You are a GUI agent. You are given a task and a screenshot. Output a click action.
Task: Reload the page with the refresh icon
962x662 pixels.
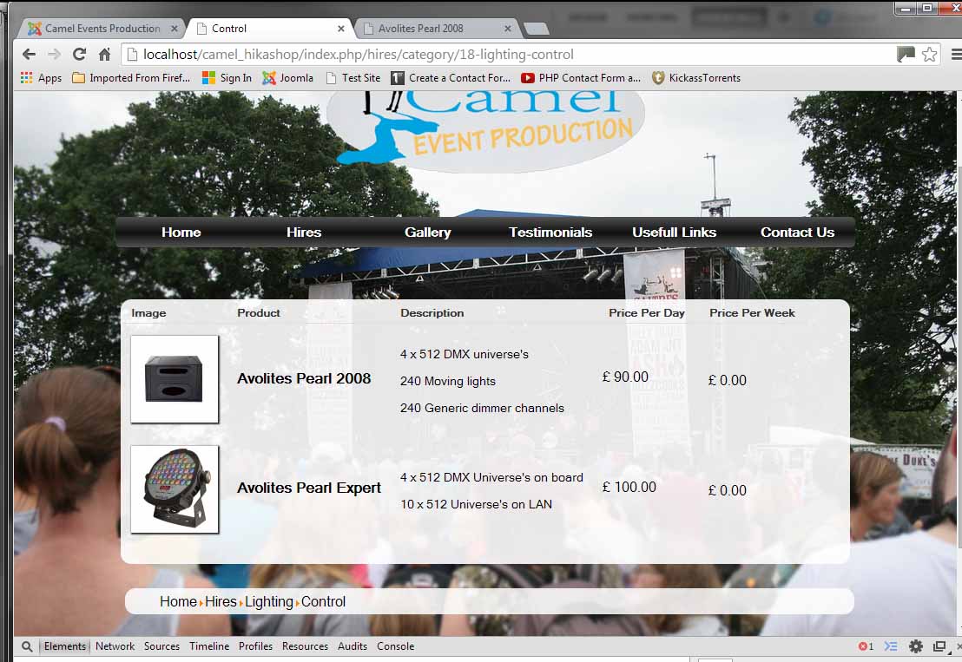point(79,54)
